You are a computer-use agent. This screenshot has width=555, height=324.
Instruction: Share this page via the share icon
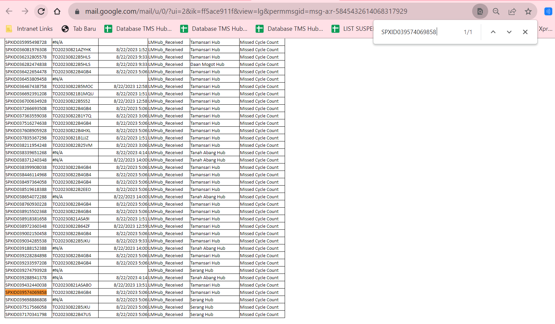[512, 11]
